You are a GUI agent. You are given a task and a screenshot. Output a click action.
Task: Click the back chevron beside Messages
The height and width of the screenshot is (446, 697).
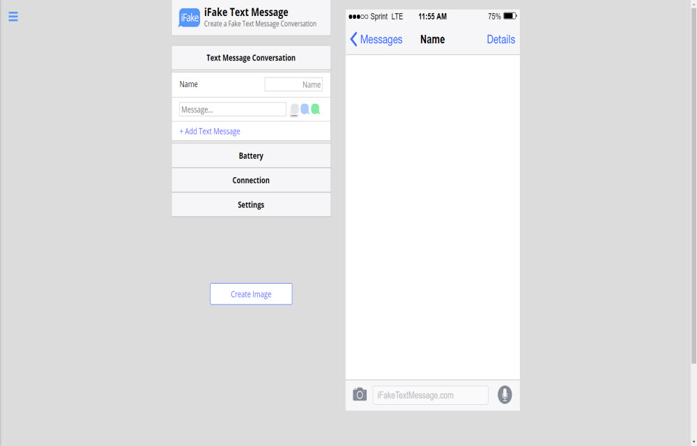[x=353, y=39]
